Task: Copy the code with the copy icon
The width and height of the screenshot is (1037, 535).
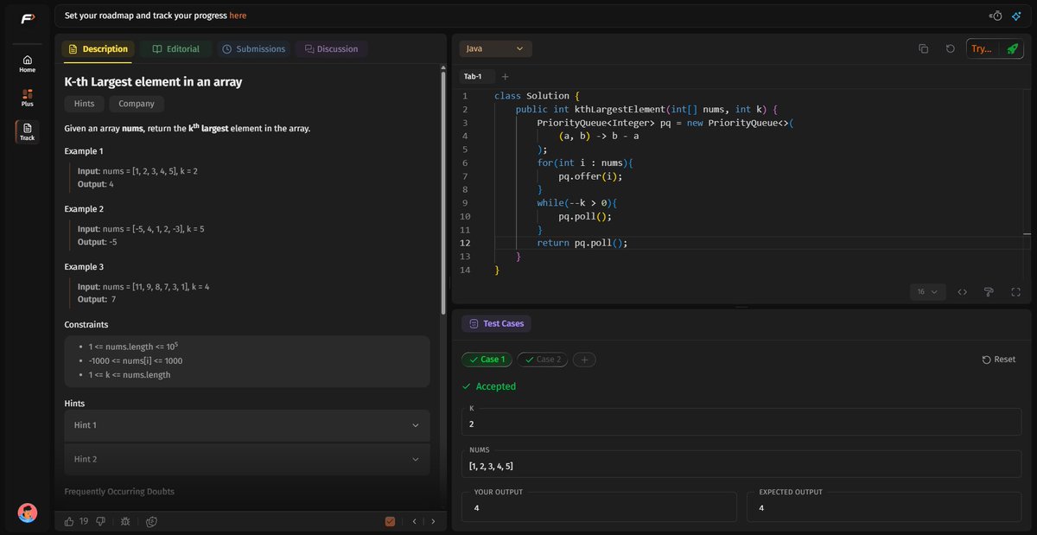Action: pos(924,49)
